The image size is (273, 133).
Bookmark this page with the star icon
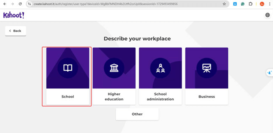coord(224,4)
